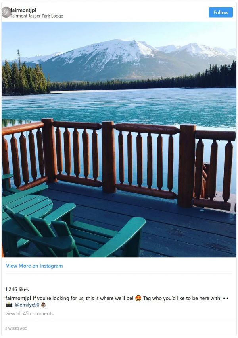Click the camera emoji before the photo credit
238x338 pixels.
(9, 305)
